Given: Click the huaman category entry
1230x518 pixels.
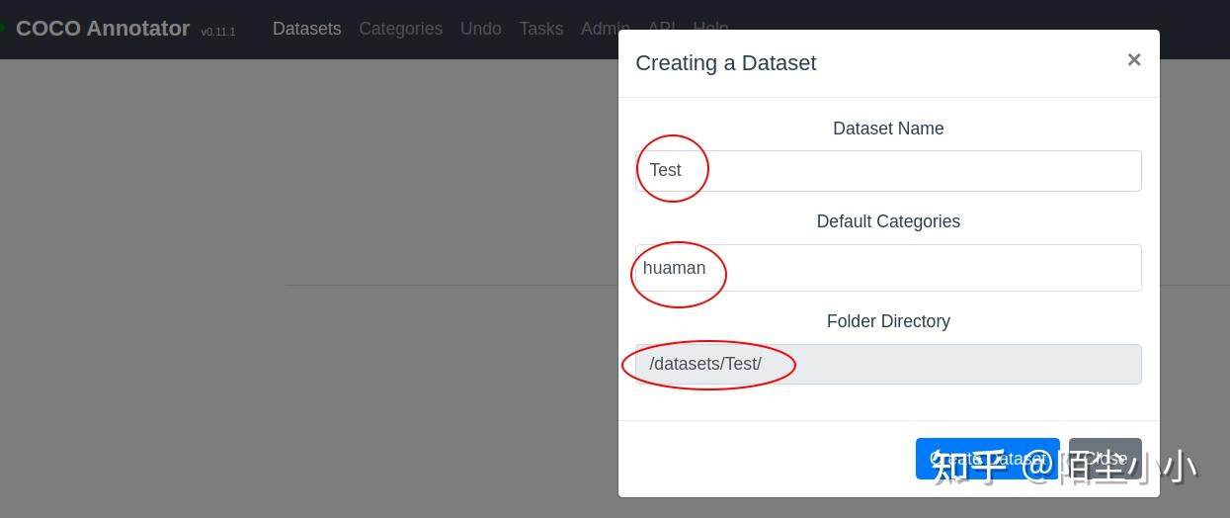Looking at the screenshot, I should pyautogui.click(x=674, y=268).
